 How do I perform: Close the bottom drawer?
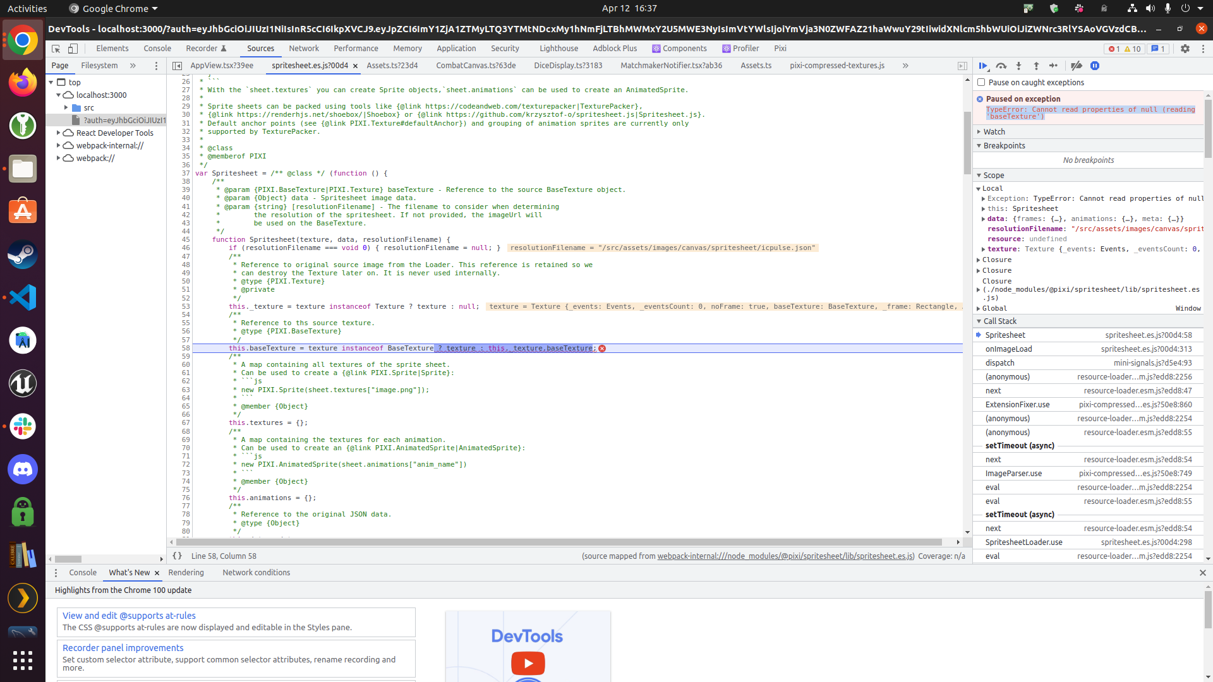pos(1202,573)
